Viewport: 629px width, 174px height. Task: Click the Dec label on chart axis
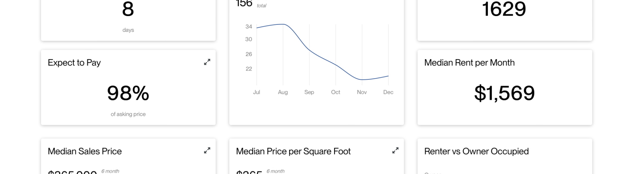tap(388, 92)
